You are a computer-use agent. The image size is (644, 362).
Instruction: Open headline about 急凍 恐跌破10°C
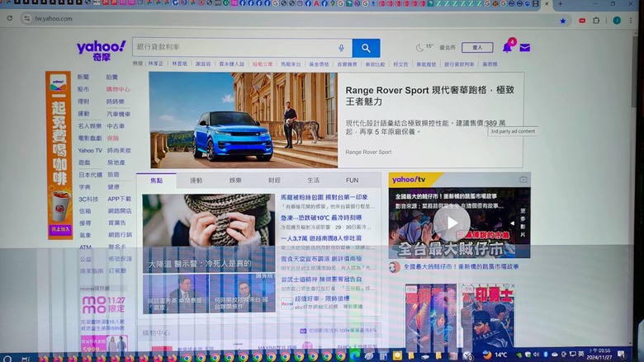(321, 218)
